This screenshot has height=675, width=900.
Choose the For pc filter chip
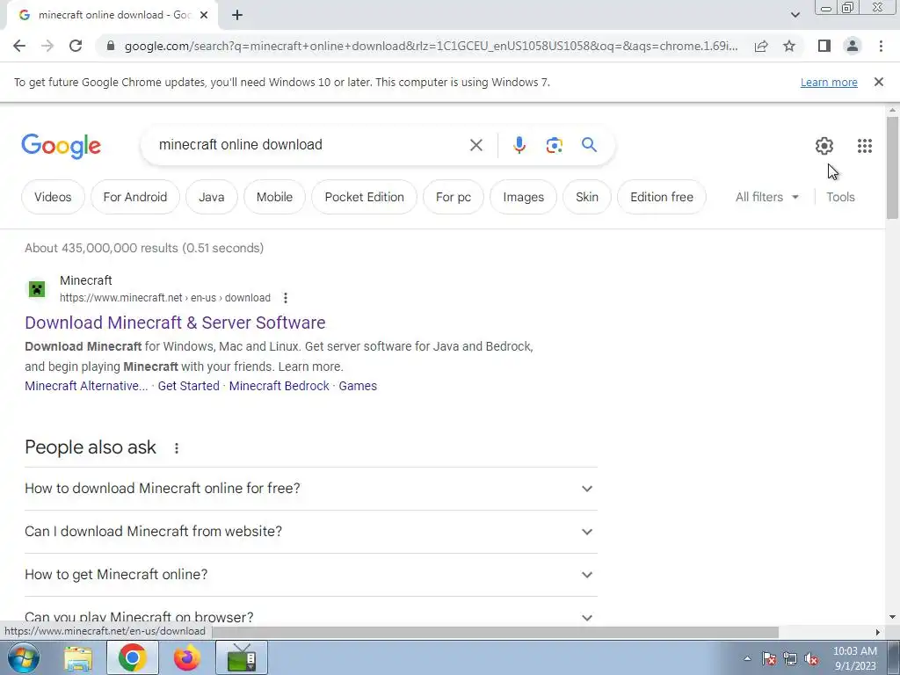(x=453, y=197)
